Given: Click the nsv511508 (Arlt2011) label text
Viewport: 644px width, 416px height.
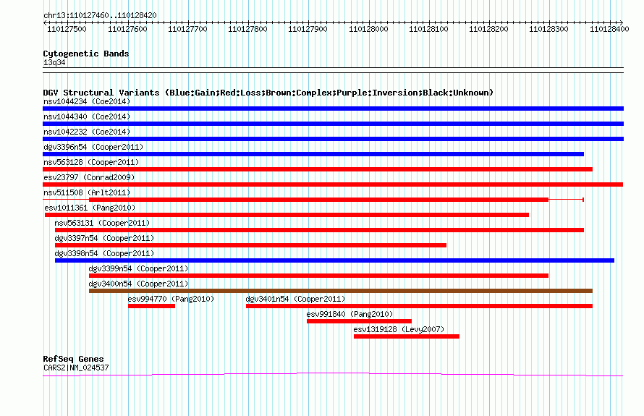Looking at the screenshot, I should pos(87,192).
